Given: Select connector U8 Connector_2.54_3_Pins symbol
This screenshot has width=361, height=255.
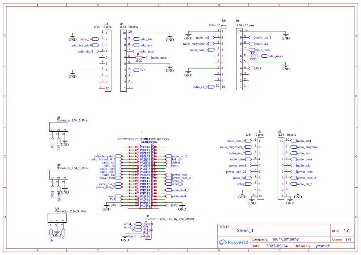Looking at the screenshot, I should (x=58, y=126).
